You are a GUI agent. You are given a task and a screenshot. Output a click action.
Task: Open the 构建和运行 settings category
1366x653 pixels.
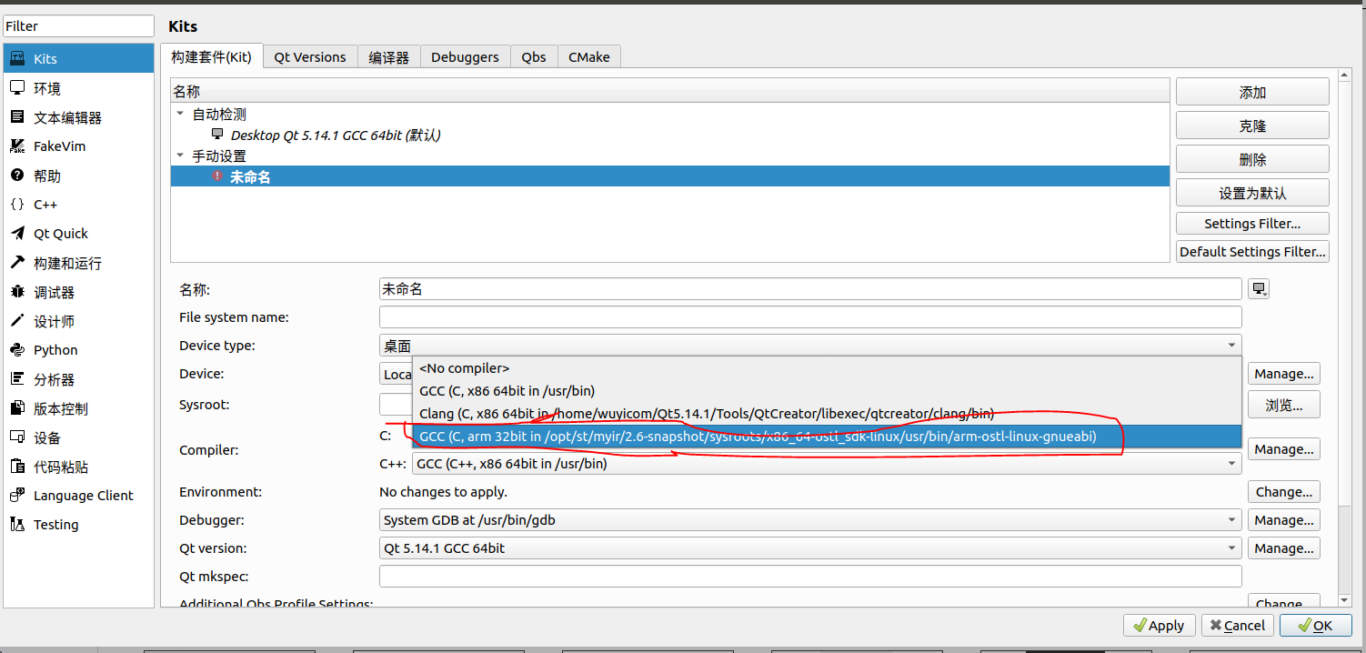78,263
